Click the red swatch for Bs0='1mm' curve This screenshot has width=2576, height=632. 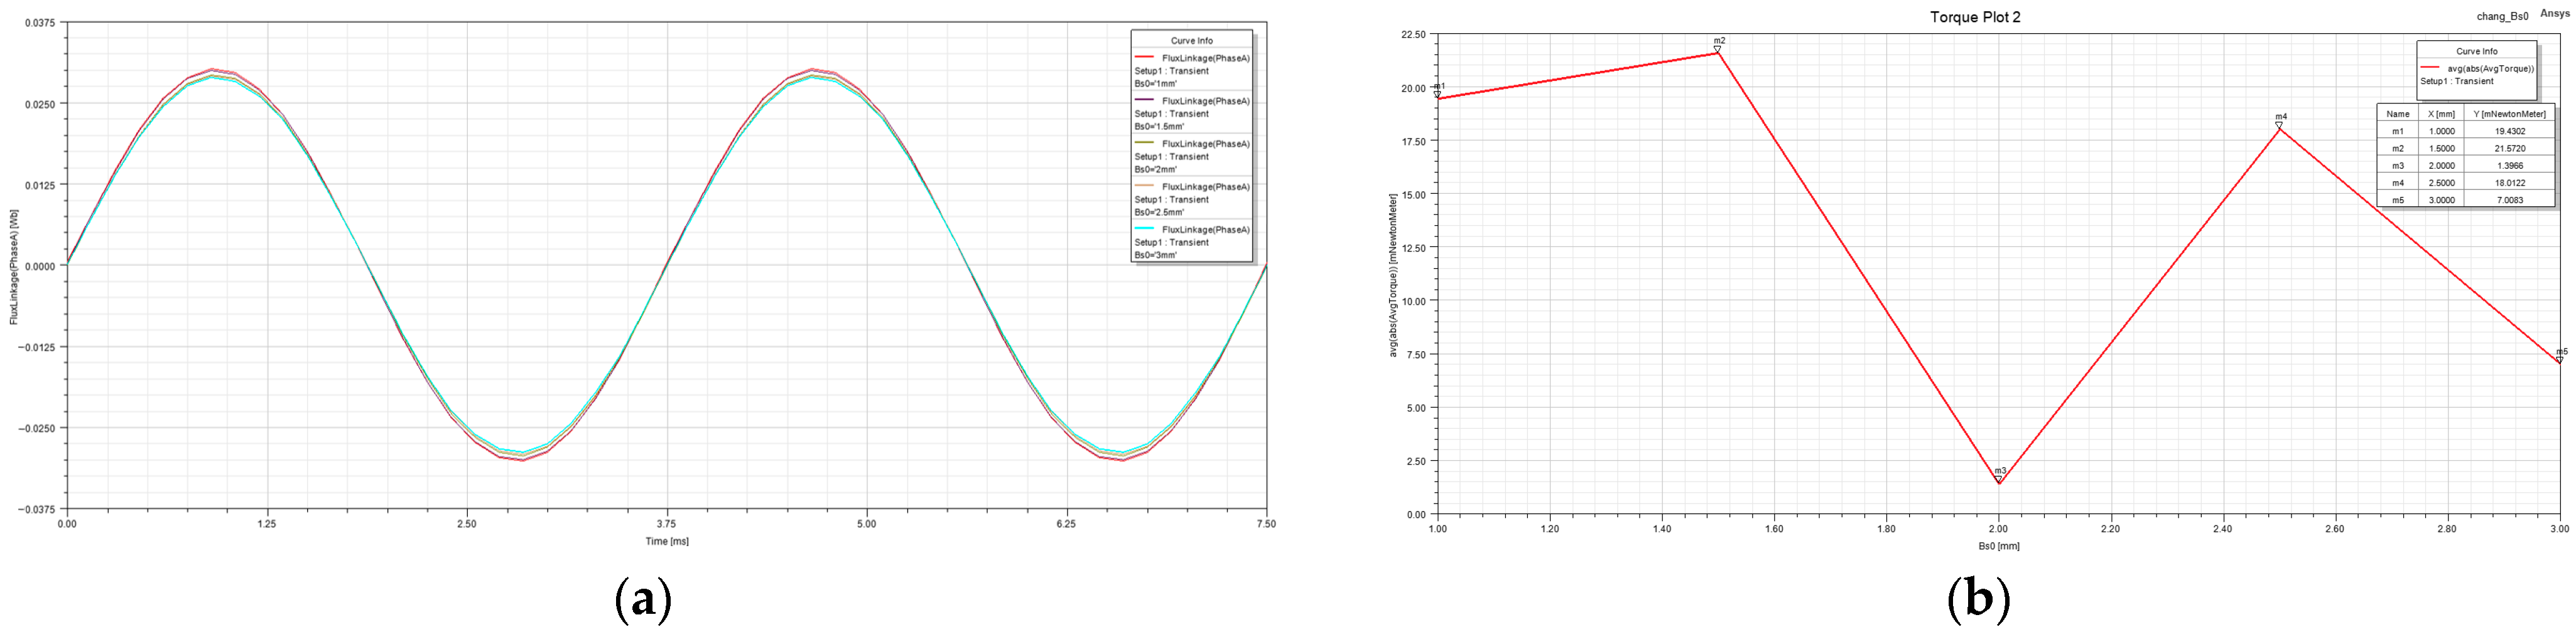pos(1144,57)
